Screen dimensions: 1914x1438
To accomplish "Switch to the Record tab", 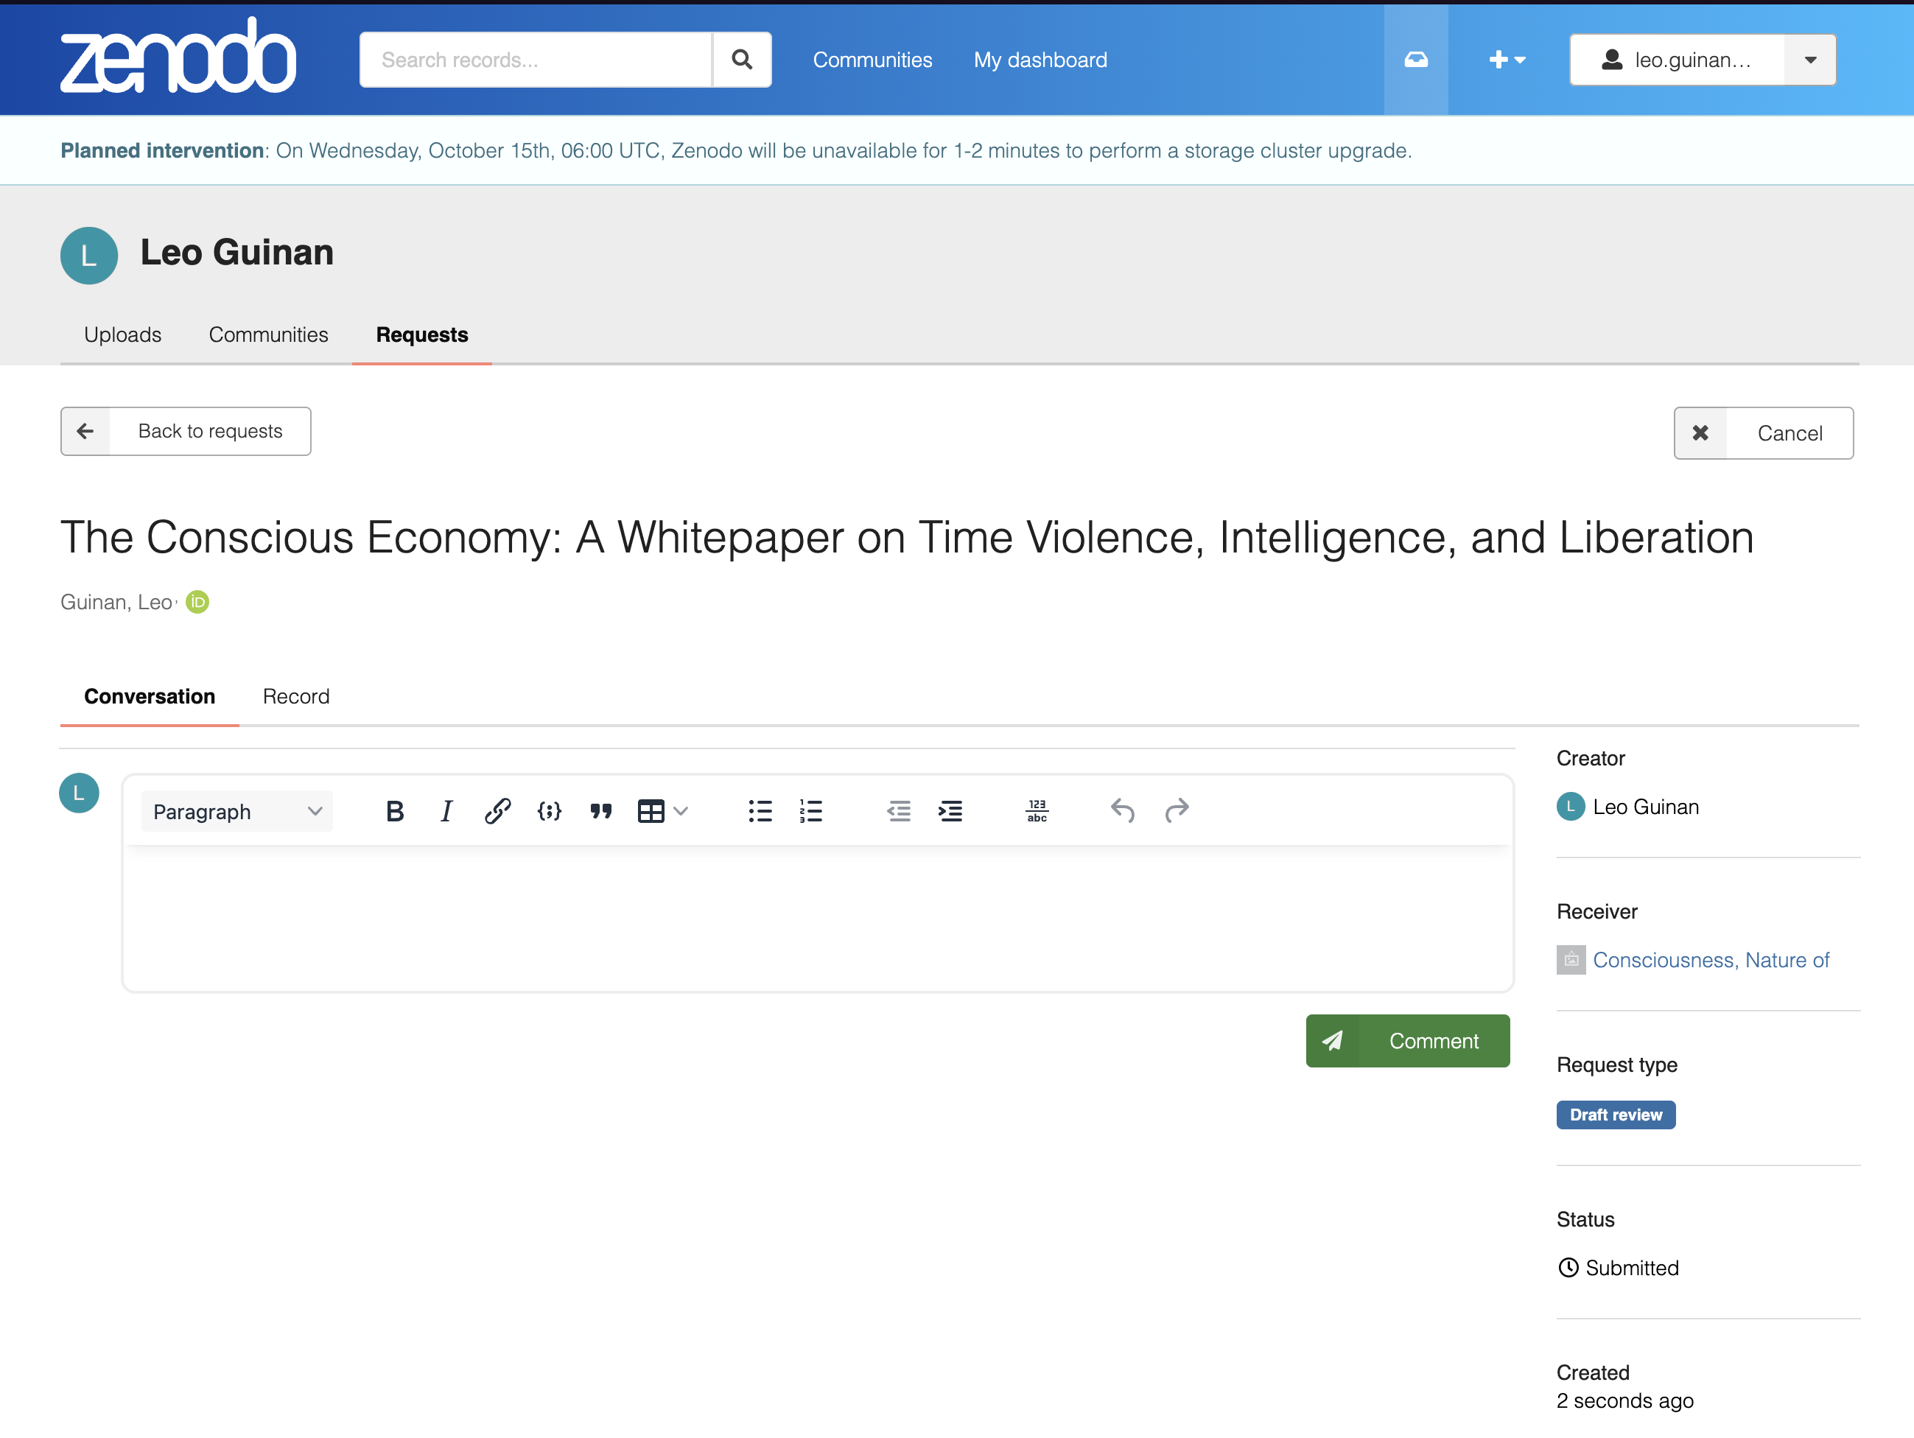I will click(x=296, y=696).
